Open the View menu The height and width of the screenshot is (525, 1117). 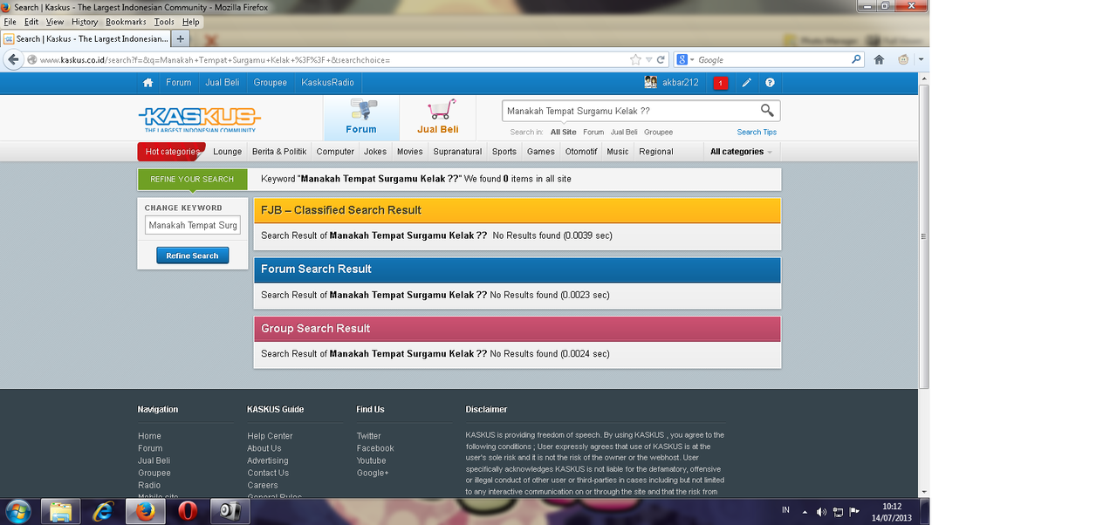[x=55, y=22]
